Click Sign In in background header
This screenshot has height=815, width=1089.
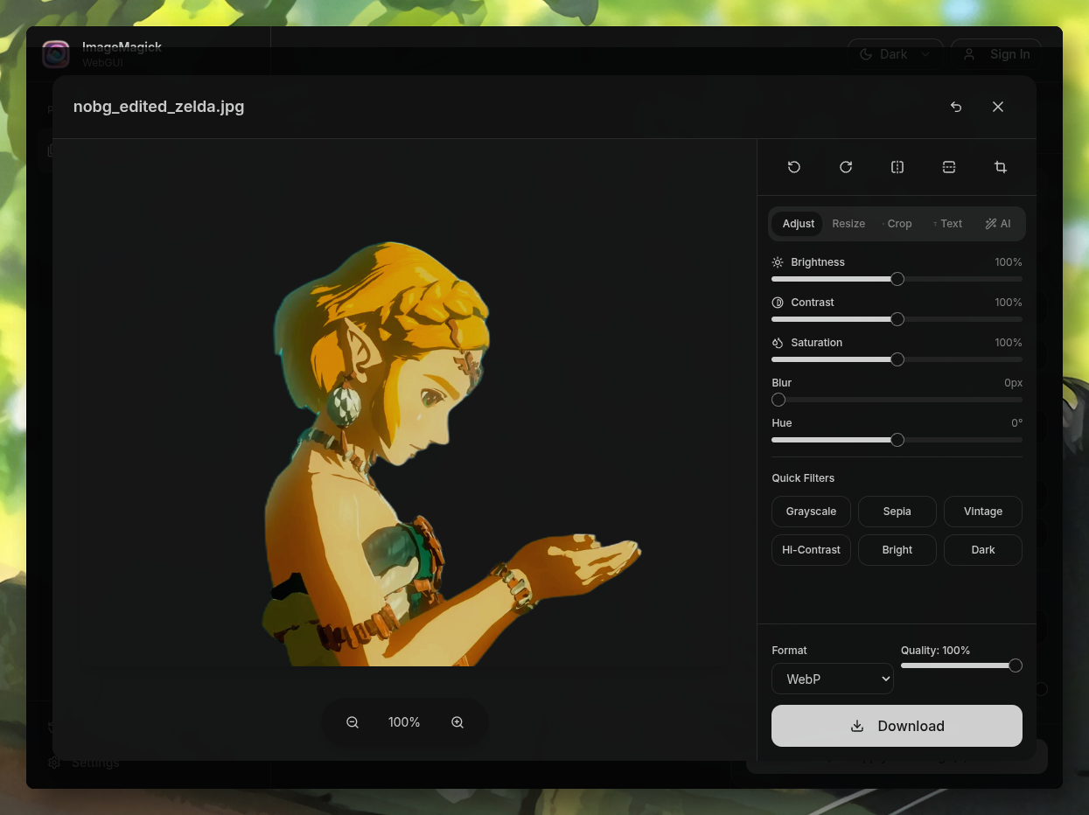click(x=996, y=54)
